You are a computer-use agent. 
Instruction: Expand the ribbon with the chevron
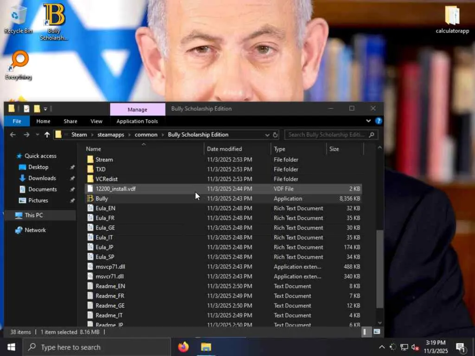point(368,121)
